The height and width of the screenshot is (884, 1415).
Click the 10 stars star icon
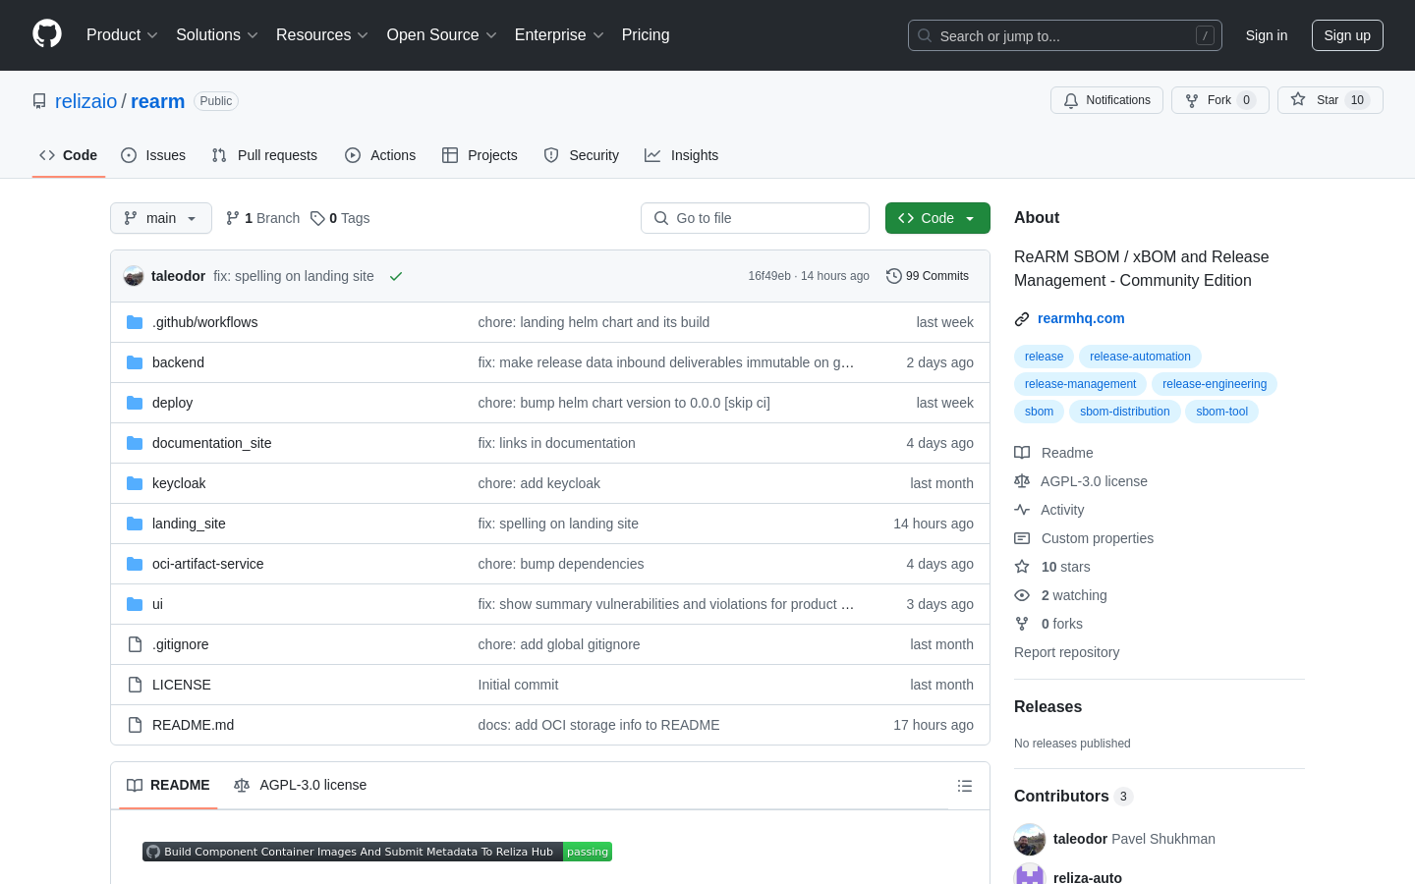pos(1022,567)
